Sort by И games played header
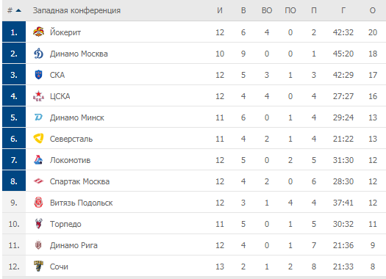 click(x=220, y=10)
